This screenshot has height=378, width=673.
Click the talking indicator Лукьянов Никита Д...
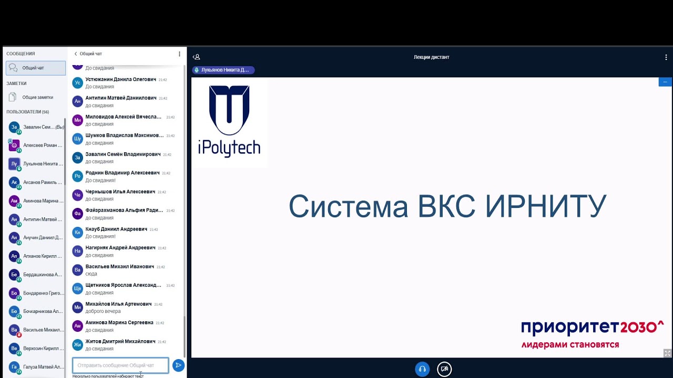point(223,70)
